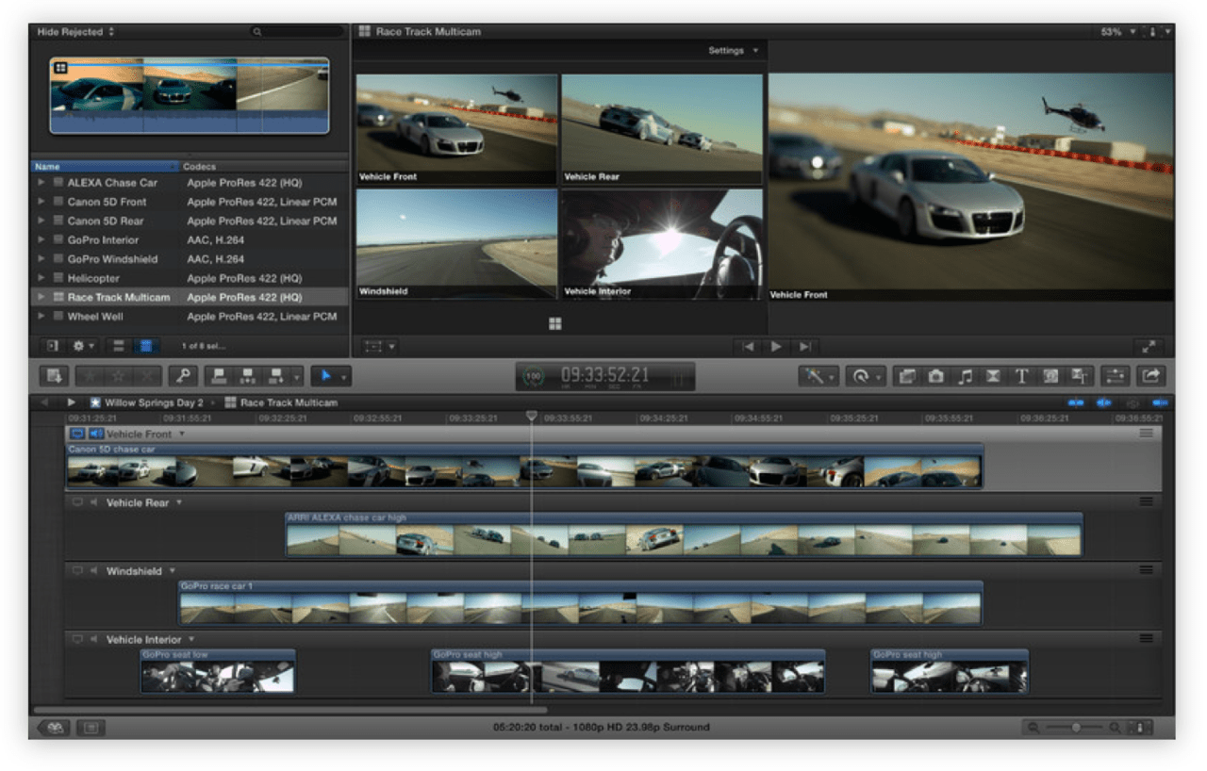Switch to the Vehicle Interior angle preview
This screenshot has height=771, width=1207.
pyautogui.click(x=661, y=244)
